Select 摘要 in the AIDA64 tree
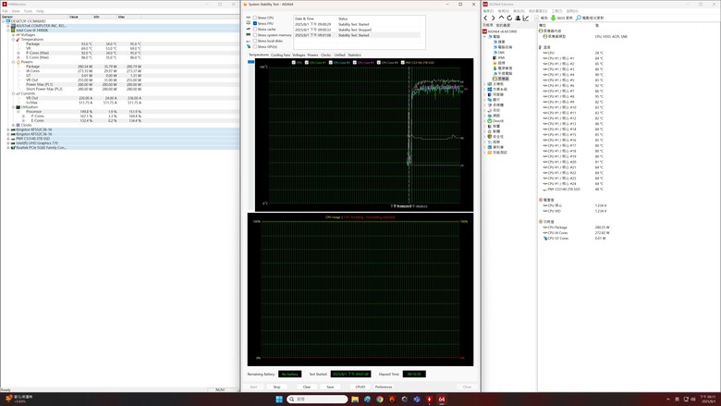 pyautogui.click(x=499, y=42)
